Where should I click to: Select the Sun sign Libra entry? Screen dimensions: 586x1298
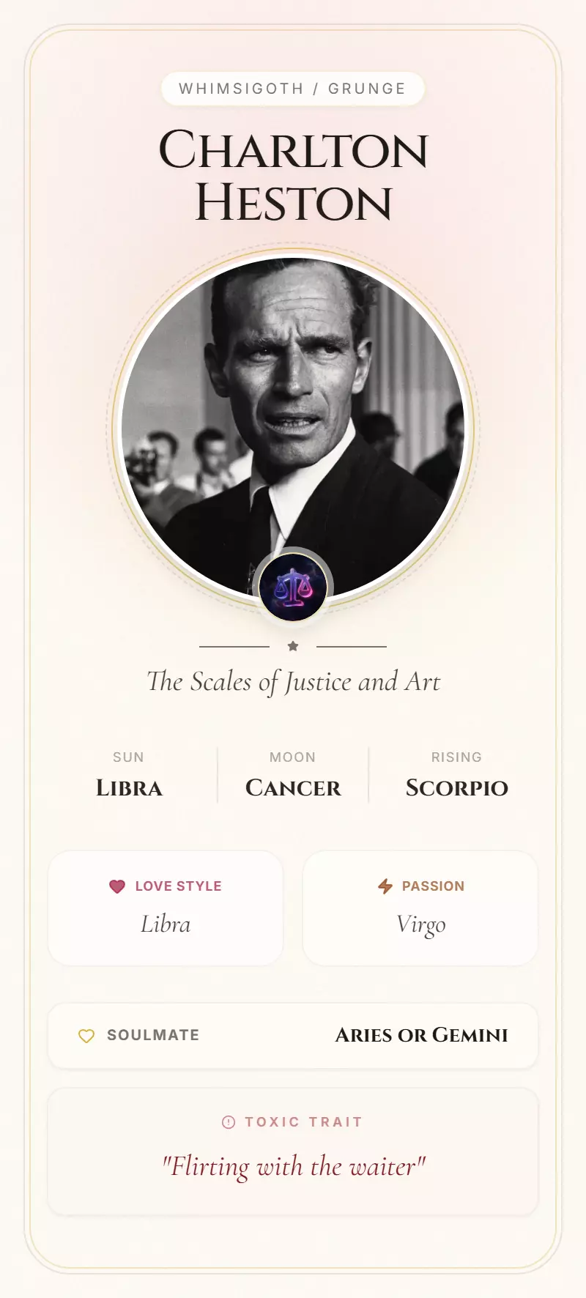point(129,776)
